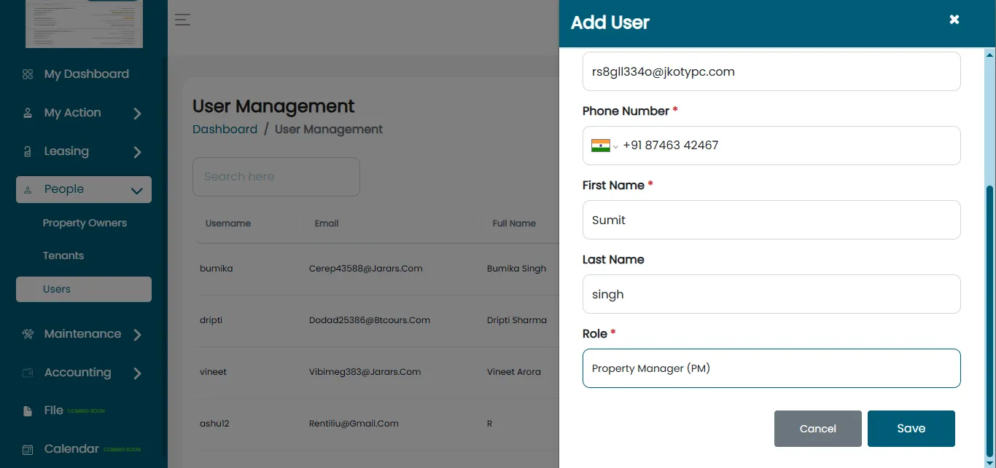
Task: Click the First Name input field
Action: tap(771, 220)
